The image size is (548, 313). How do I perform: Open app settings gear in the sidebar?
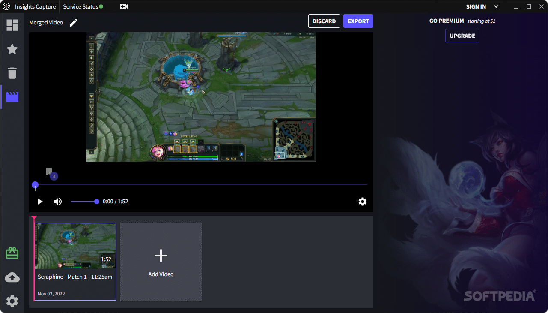coord(12,301)
